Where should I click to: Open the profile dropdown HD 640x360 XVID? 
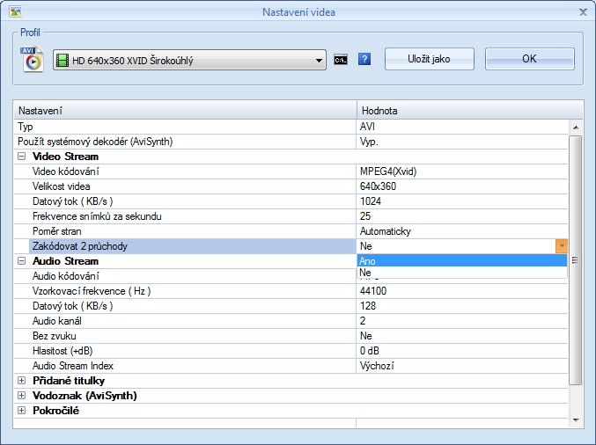pyautogui.click(x=189, y=60)
